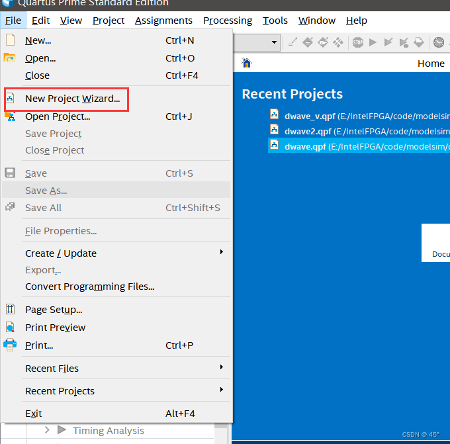Open Page Setup... dialog
This screenshot has width=450, height=444.
point(116,310)
